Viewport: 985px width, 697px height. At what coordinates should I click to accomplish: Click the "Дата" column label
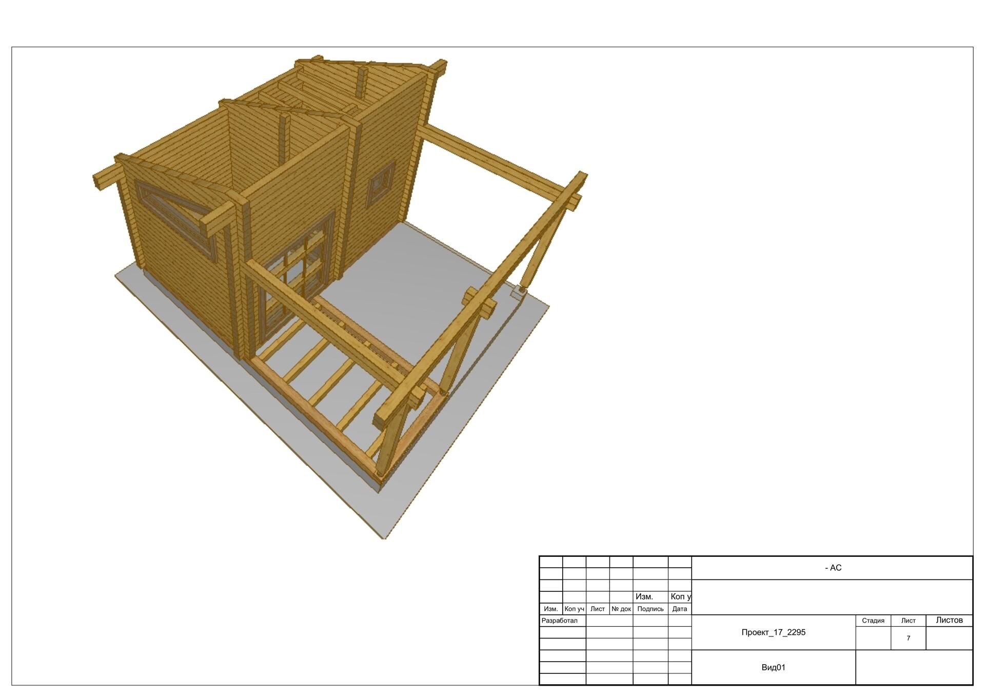[679, 609]
